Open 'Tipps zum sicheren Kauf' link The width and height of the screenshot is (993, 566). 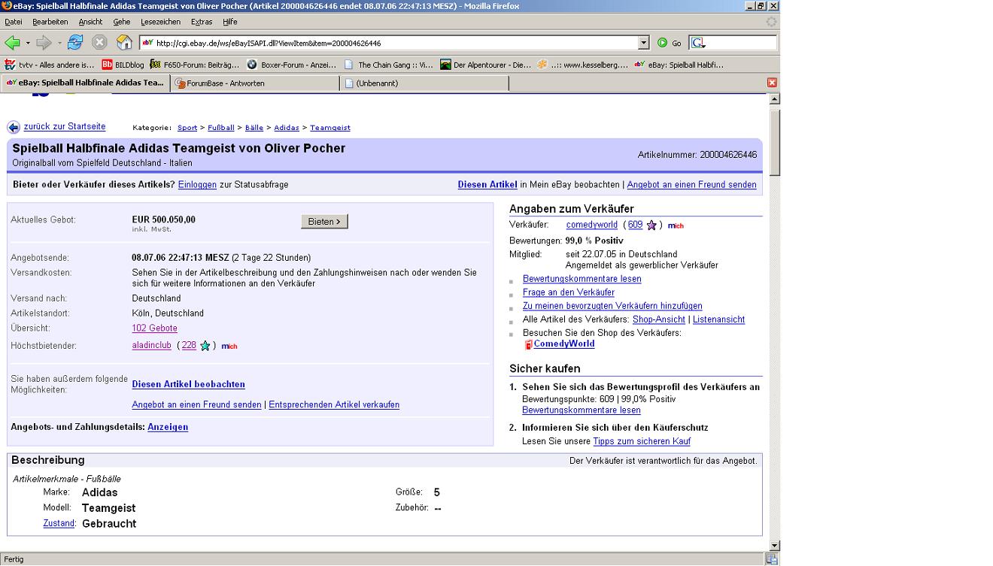pos(642,441)
